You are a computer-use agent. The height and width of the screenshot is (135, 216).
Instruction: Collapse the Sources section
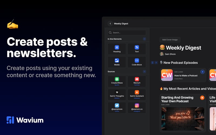click(144, 72)
